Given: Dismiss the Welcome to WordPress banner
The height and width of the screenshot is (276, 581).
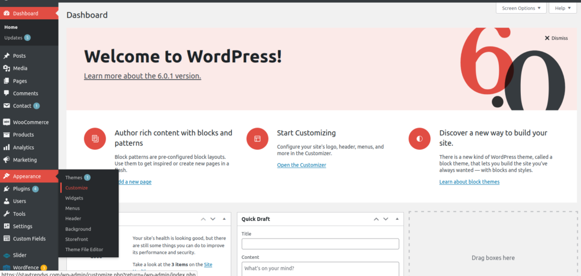Looking at the screenshot, I should pyautogui.click(x=556, y=38).
